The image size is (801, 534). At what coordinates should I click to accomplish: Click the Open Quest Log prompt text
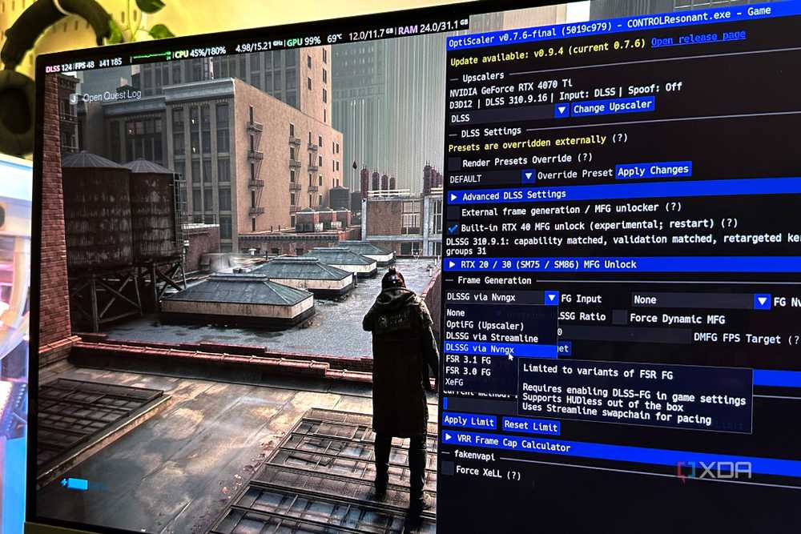(112, 95)
